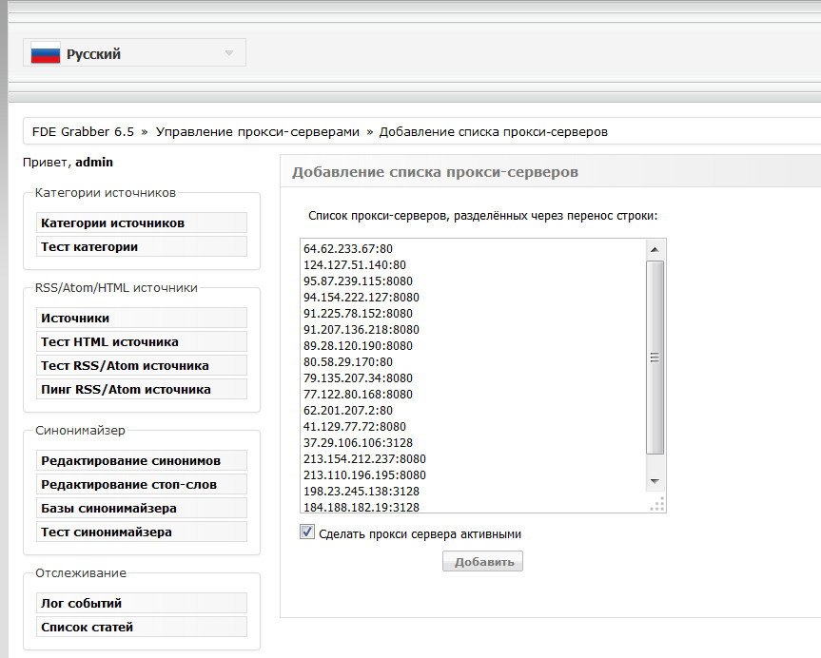The image size is (821, 658).
Task: Open Тест синонимайзера
Action: pyautogui.click(x=142, y=532)
